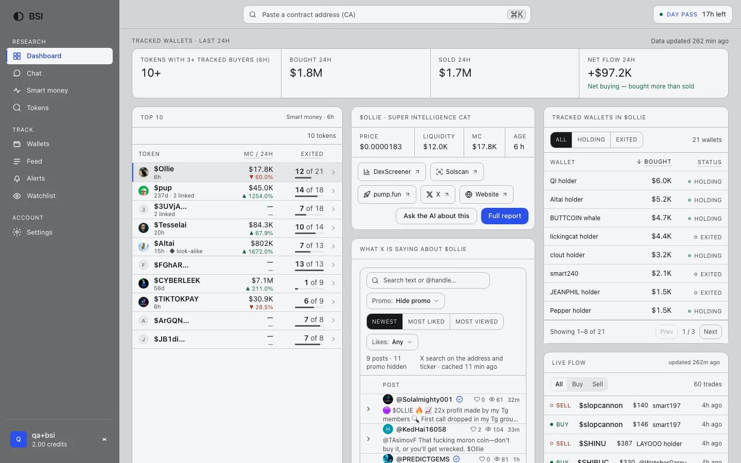Open Solscan explorer link
This screenshot has width=741, height=463.
(x=457, y=172)
